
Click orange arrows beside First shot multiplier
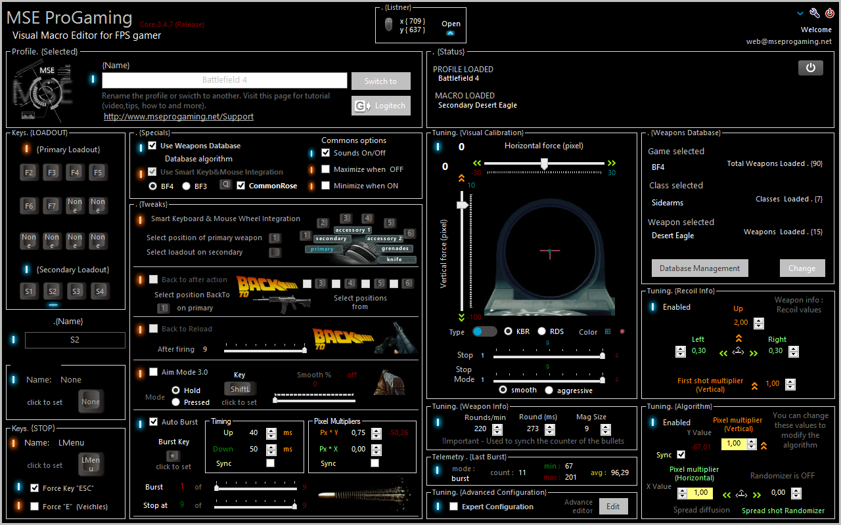point(754,386)
